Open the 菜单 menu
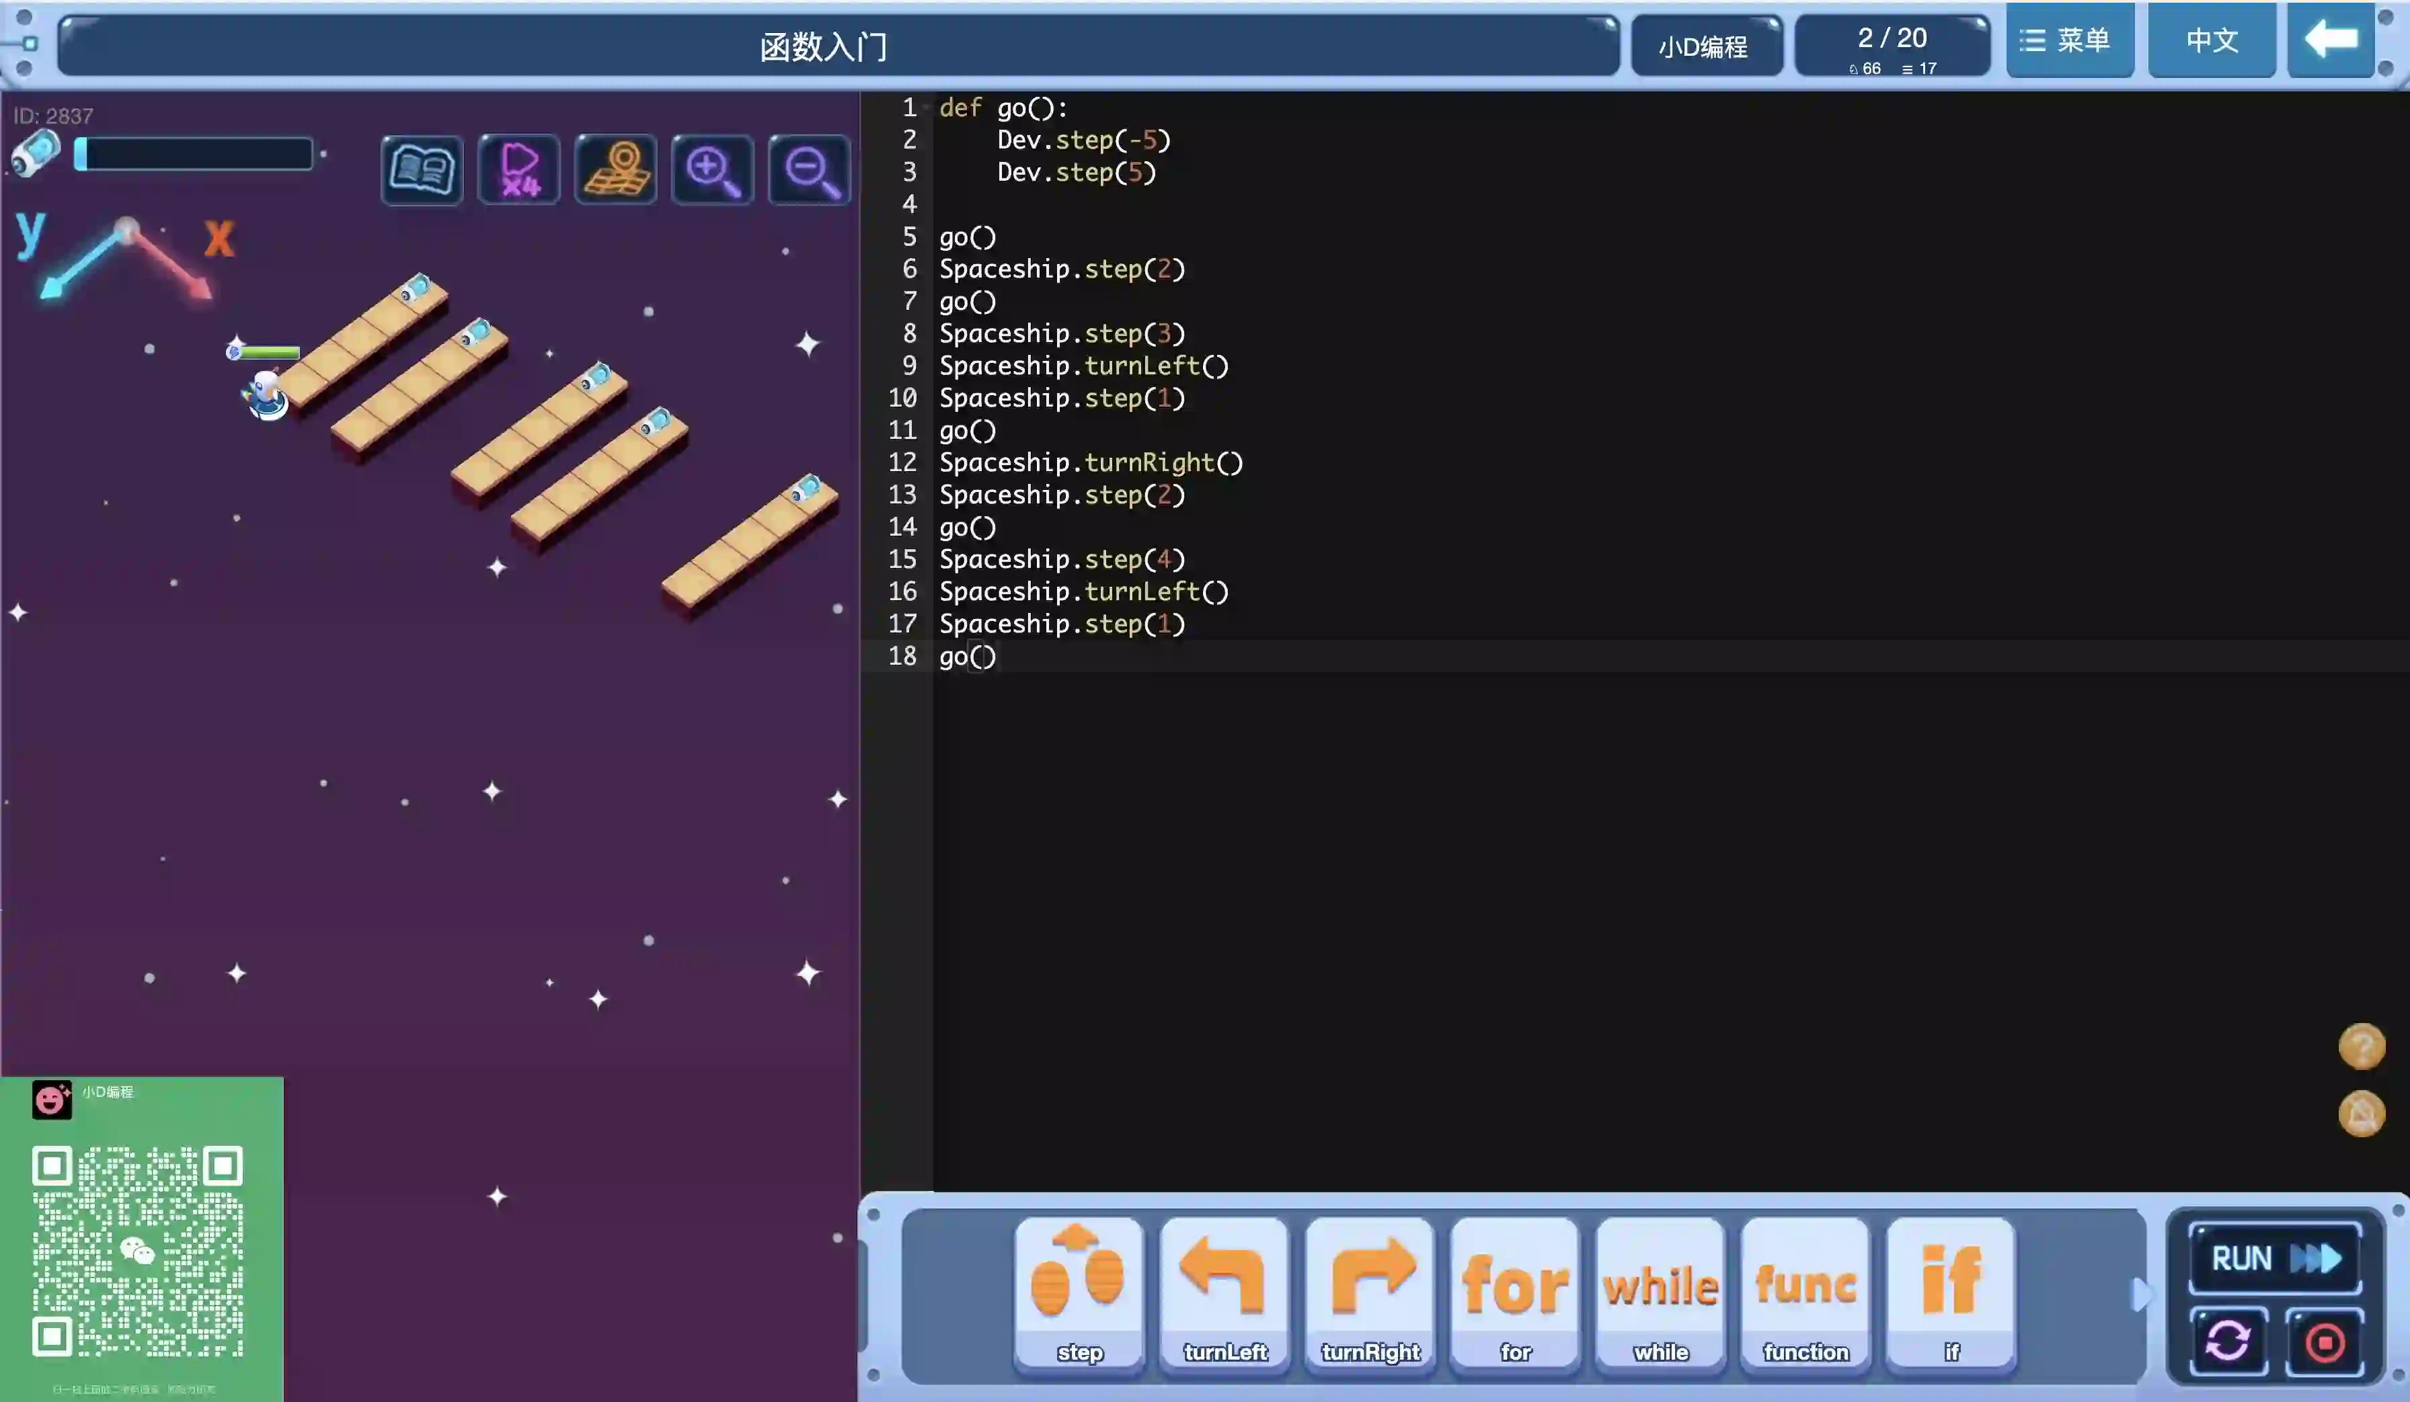This screenshot has width=2410, height=1402. click(x=2070, y=40)
